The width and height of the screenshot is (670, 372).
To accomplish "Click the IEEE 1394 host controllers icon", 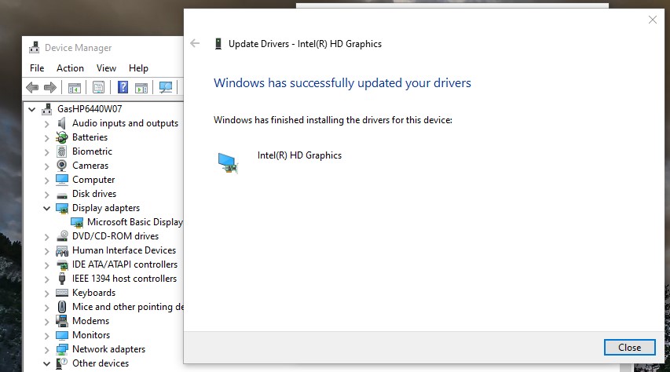I will point(62,279).
